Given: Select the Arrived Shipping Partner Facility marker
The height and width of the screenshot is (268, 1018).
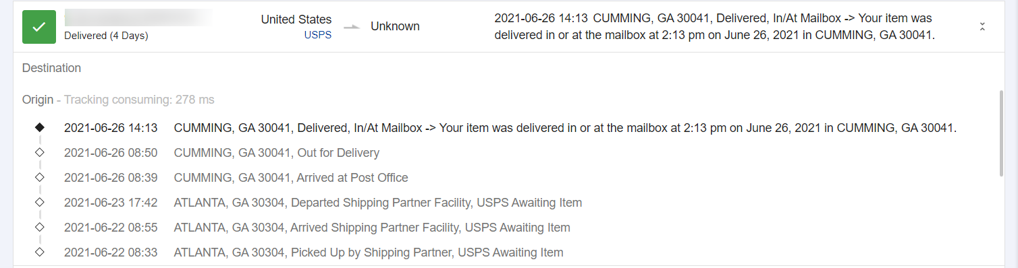Looking at the screenshot, I should 39,227.
